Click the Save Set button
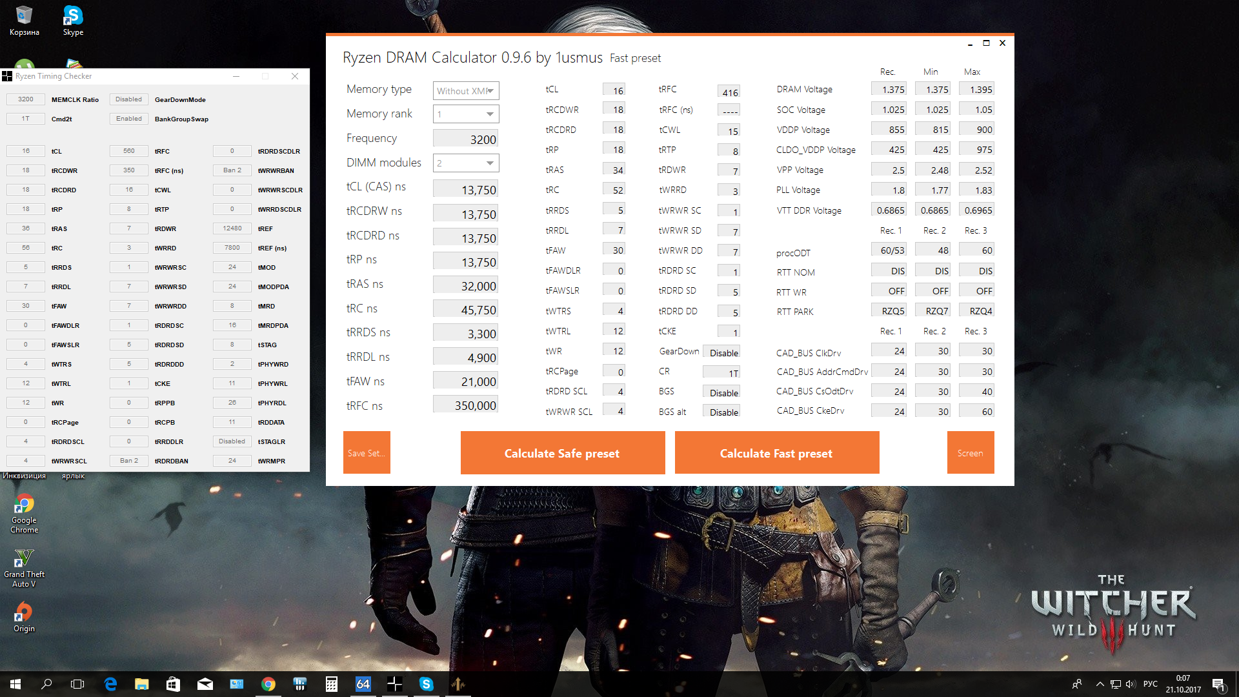 pyautogui.click(x=367, y=453)
